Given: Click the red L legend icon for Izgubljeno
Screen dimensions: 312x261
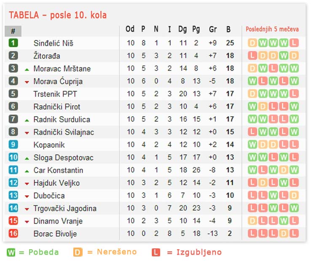Looking at the screenshot, I should click(x=156, y=252).
